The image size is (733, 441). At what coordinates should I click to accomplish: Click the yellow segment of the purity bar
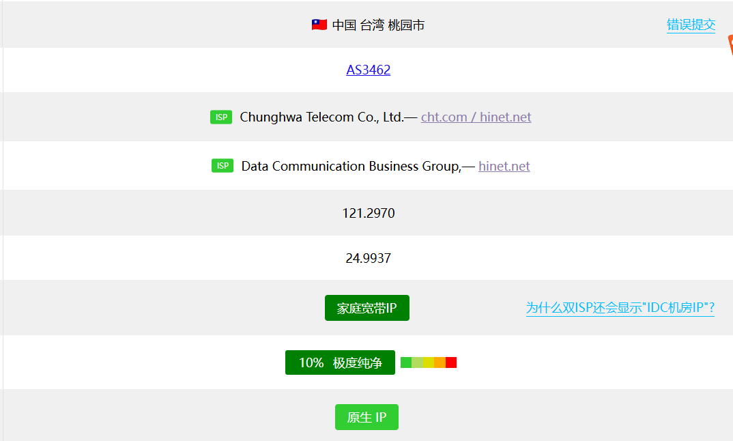429,362
